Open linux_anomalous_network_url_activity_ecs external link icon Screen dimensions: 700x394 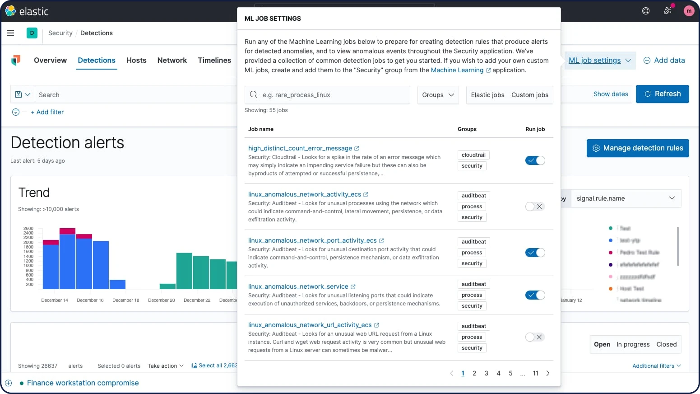click(376, 325)
